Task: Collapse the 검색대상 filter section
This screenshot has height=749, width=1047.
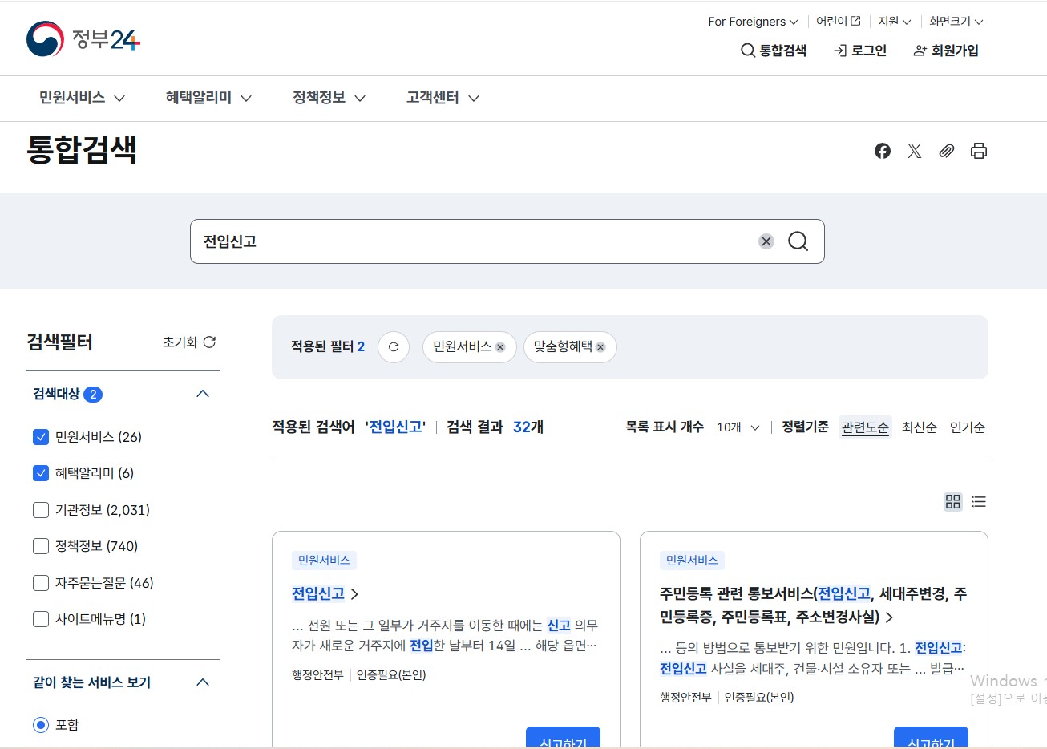Action: tap(203, 394)
